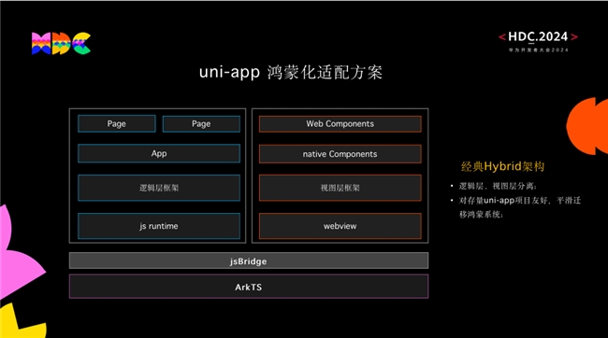Select the second Page box
The height and width of the screenshot is (338, 608).
click(201, 124)
